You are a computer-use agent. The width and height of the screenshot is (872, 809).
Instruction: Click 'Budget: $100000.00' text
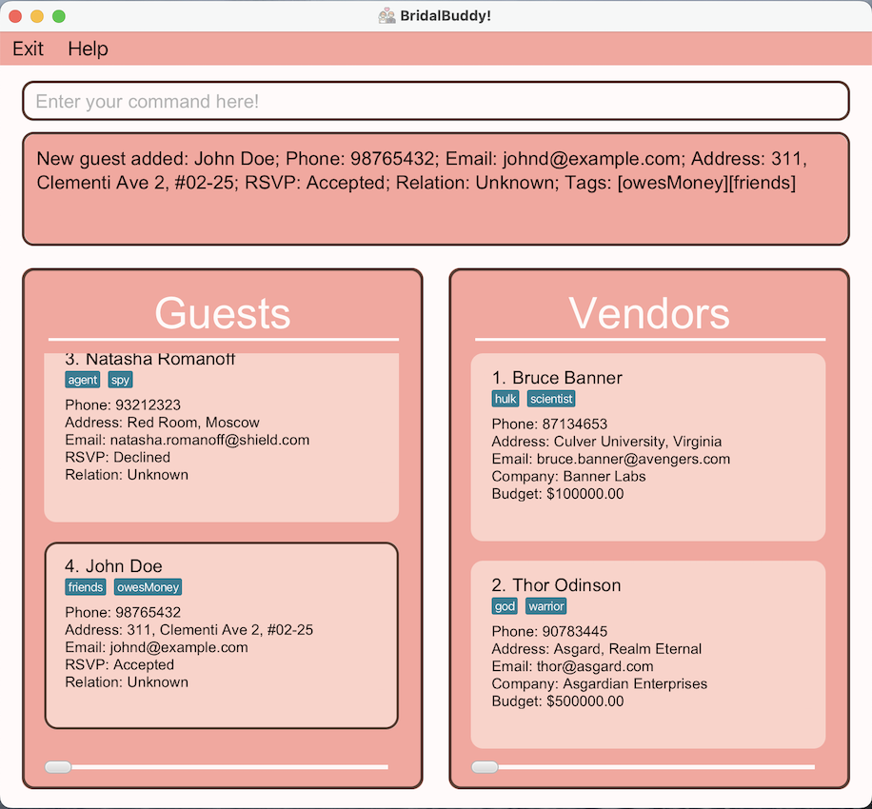(x=557, y=494)
